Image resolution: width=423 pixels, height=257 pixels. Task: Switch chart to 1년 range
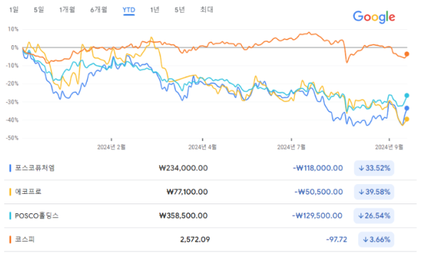(x=155, y=10)
